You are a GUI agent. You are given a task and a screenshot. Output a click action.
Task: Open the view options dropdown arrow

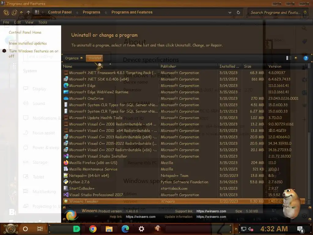coord(296,58)
